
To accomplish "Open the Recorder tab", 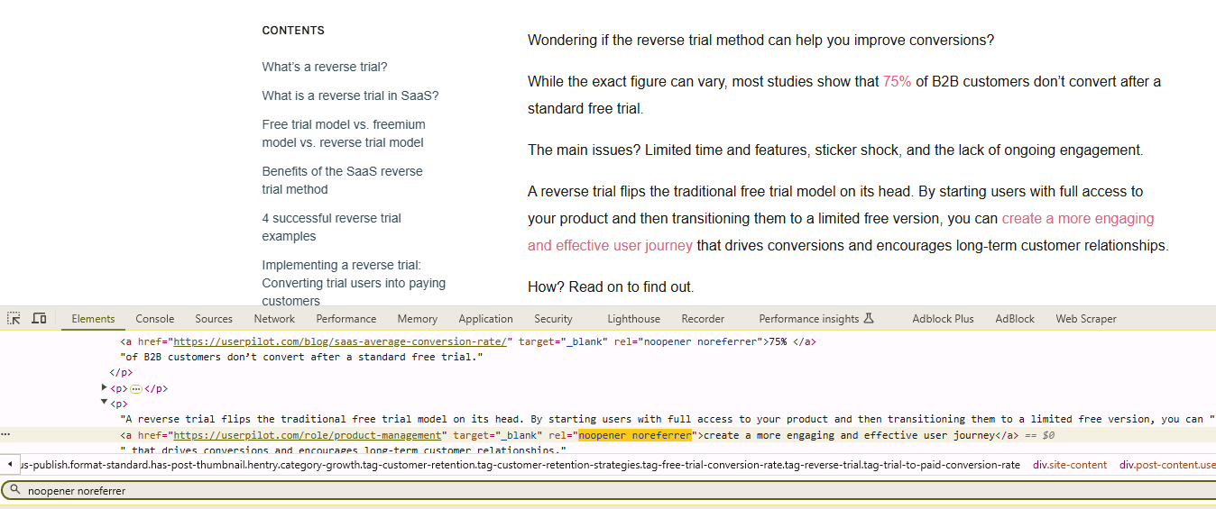I will coord(703,319).
